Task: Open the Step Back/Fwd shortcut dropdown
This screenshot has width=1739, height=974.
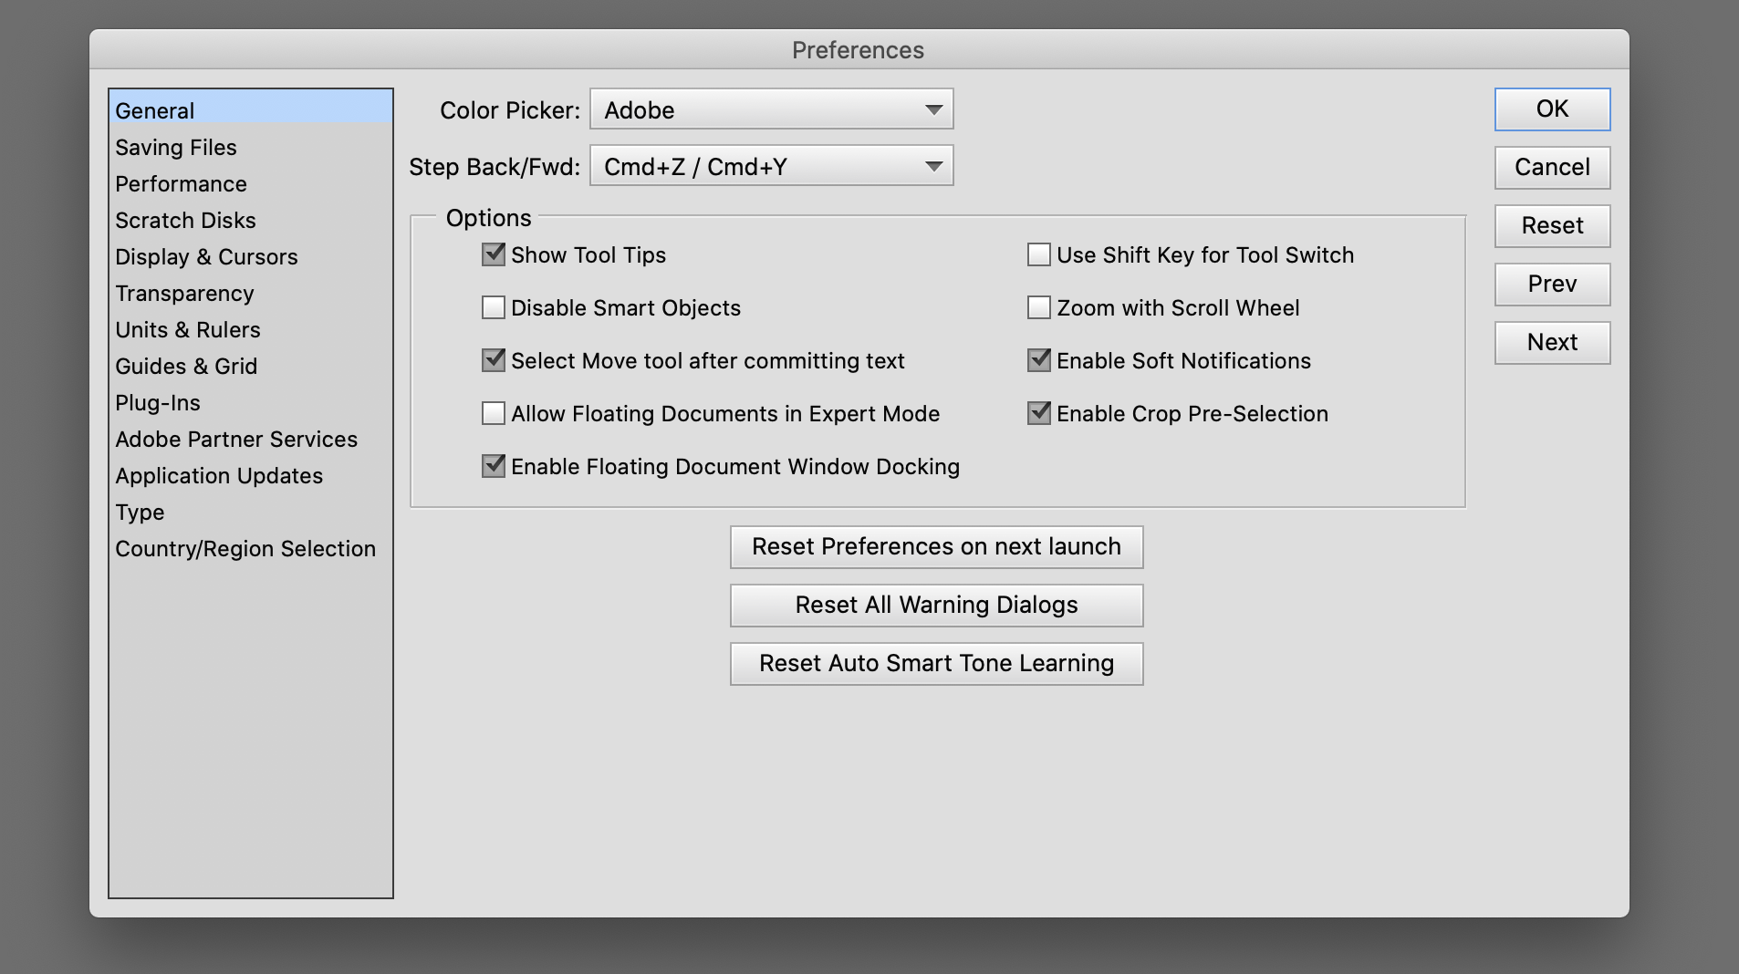Action: 771,166
